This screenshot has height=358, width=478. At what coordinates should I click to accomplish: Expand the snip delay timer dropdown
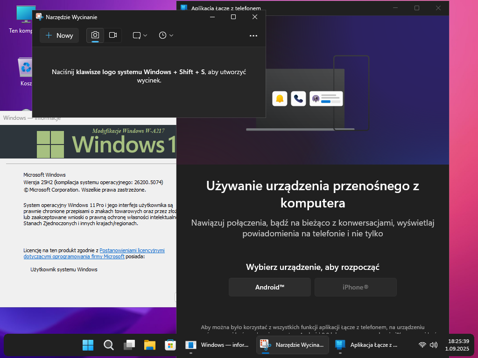click(x=166, y=35)
